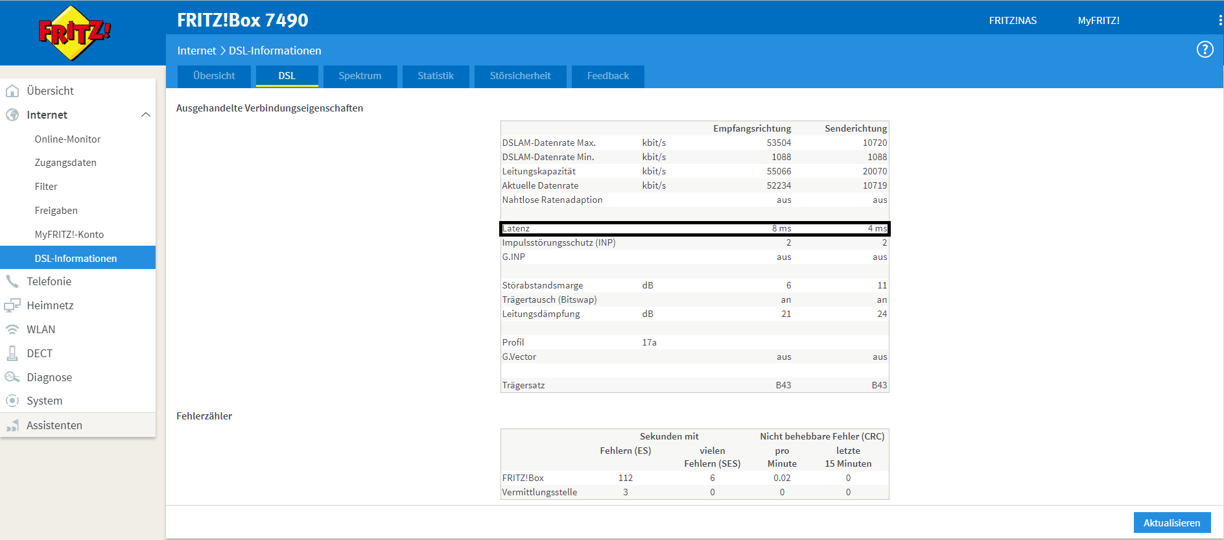Click the Internet globe icon
This screenshot has height=540, width=1224.
(x=12, y=115)
